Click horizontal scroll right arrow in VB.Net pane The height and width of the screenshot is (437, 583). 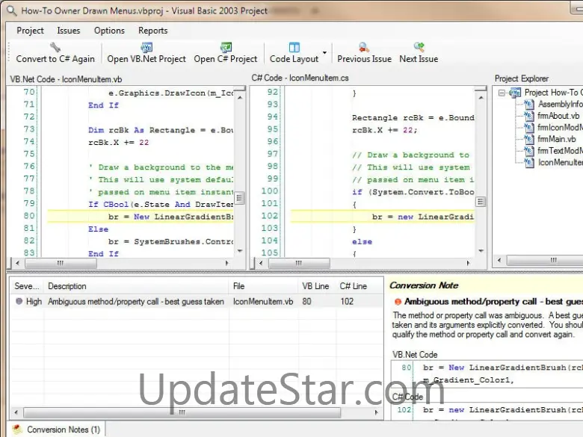227,263
